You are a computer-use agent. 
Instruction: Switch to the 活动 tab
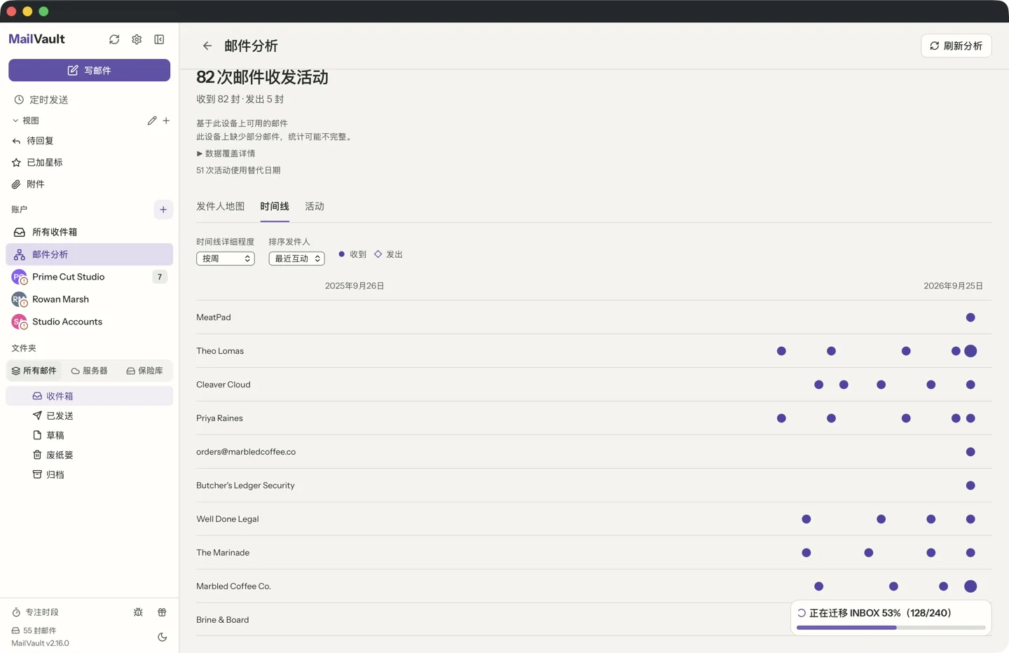tap(315, 207)
